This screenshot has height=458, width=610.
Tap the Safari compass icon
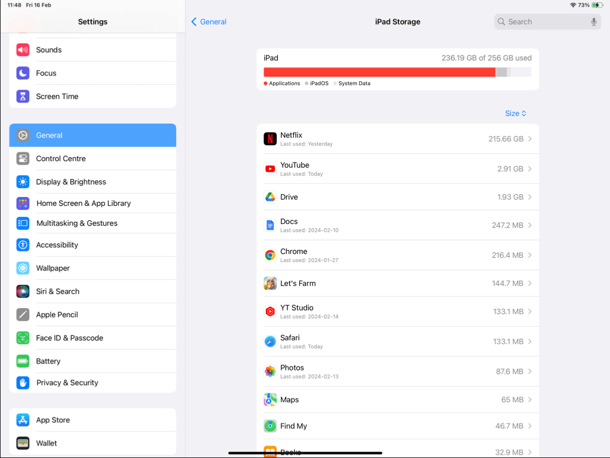[x=270, y=342]
